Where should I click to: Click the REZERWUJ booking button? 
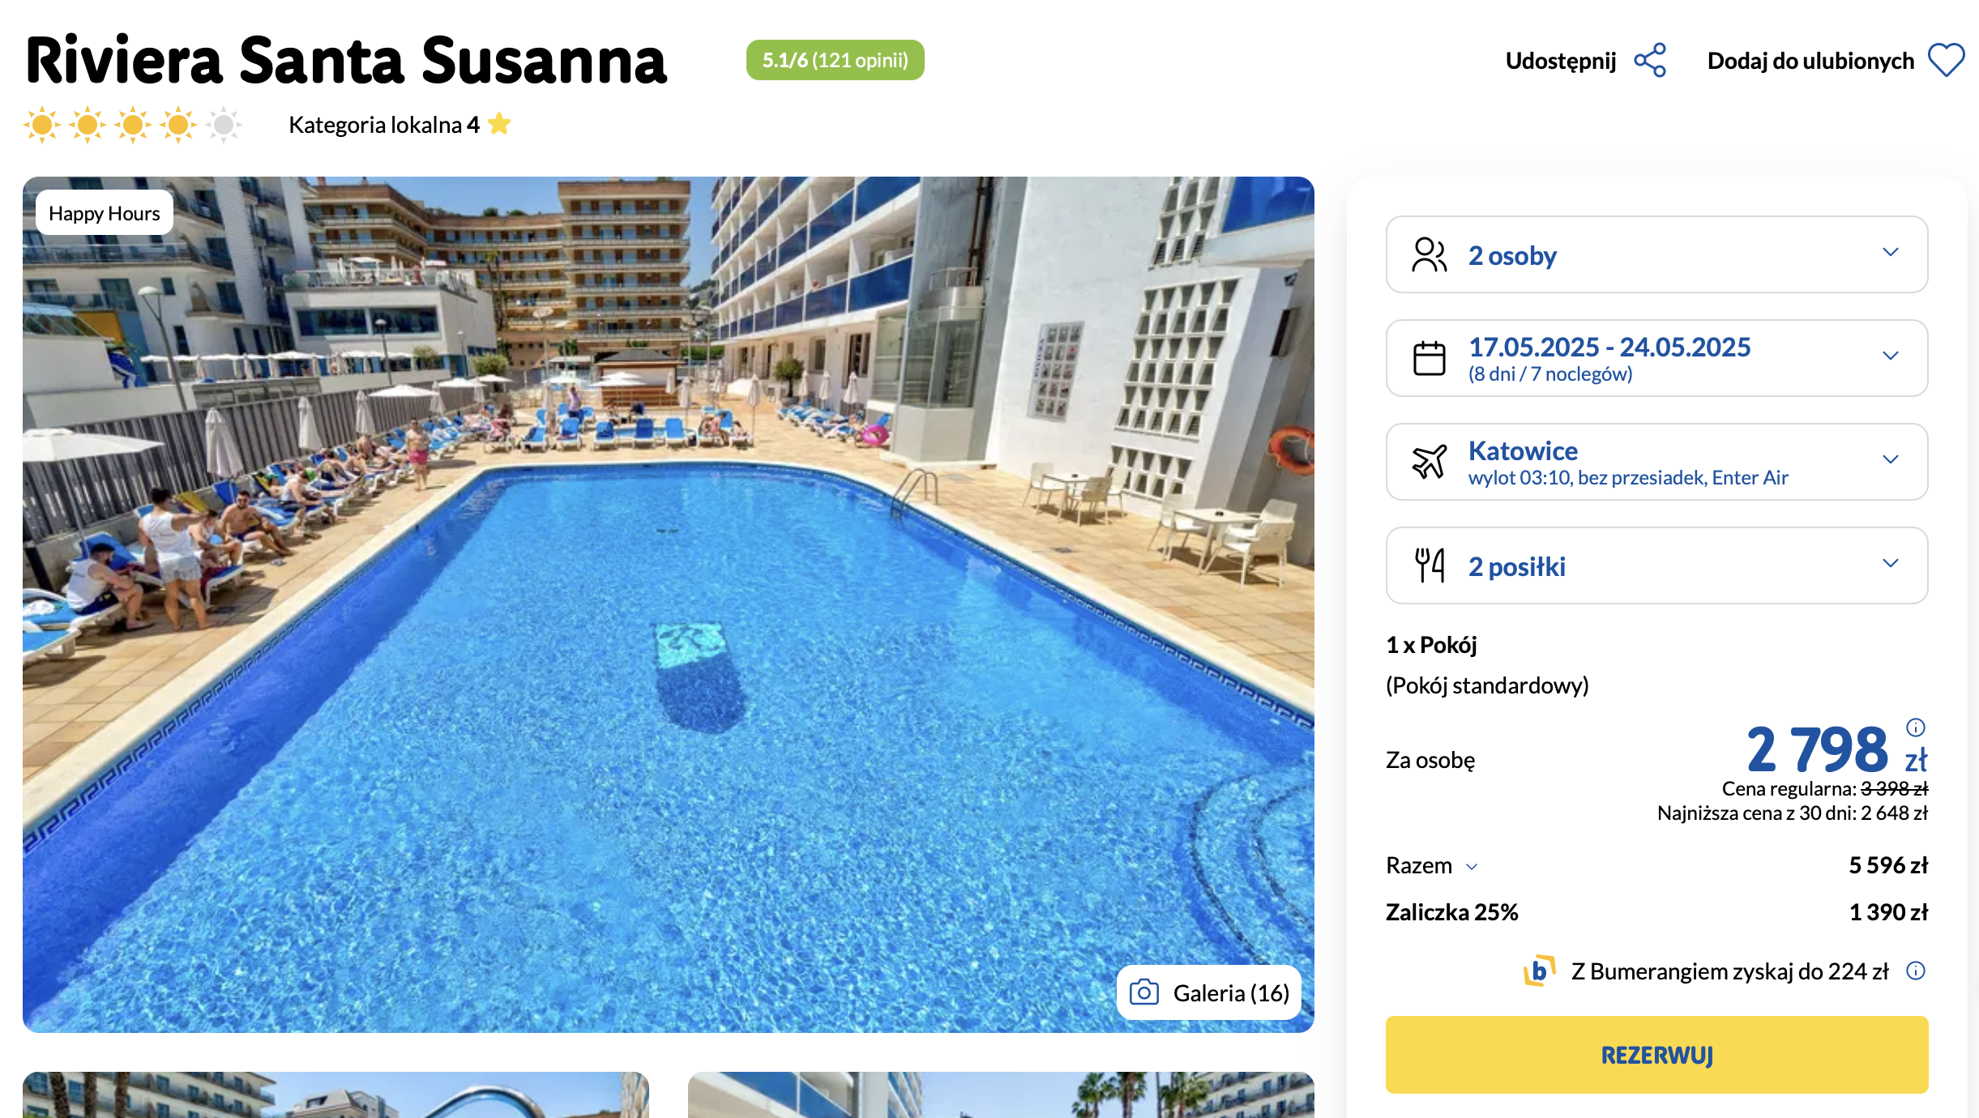pos(1656,1055)
